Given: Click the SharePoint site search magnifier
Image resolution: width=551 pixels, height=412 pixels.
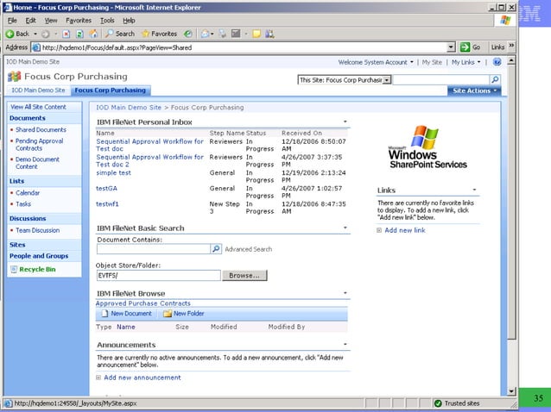Looking at the screenshot, I should (495, 79).
